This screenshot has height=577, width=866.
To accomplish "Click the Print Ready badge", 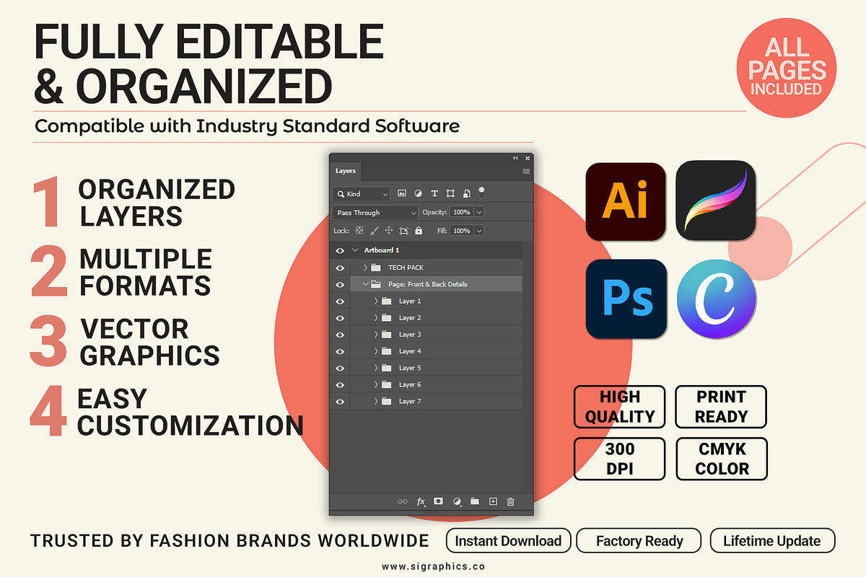I will pyautogui.click(x=721, y=407).
